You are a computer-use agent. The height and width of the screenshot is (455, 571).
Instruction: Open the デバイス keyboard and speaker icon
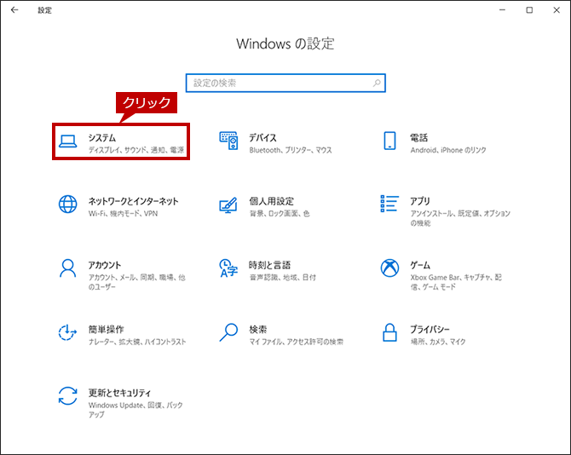(228, 141)
